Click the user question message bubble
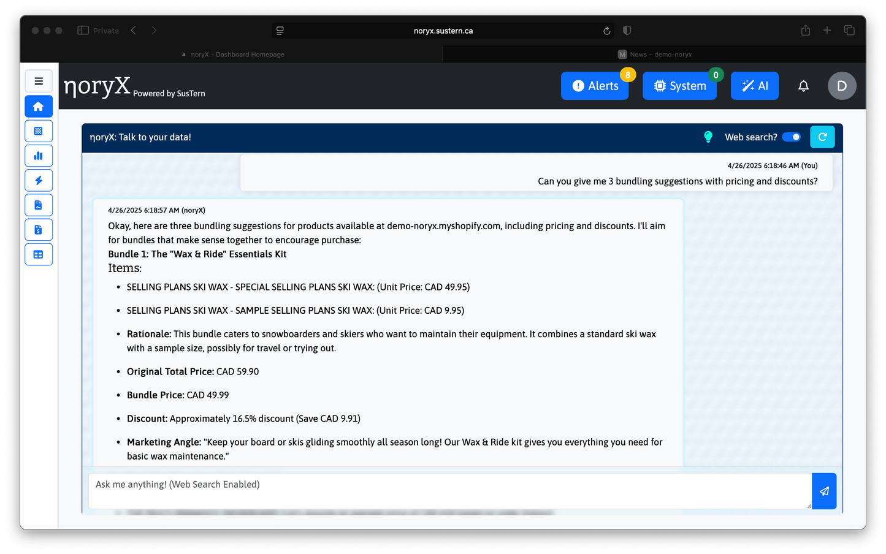 coord(537,173)
